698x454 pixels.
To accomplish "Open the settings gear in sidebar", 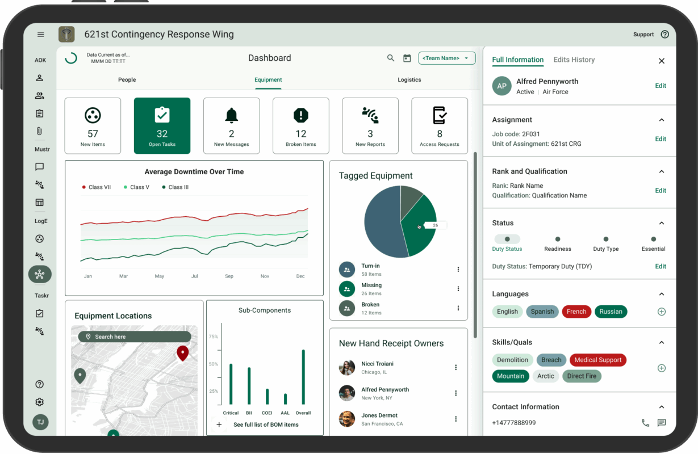I will 40,402.
